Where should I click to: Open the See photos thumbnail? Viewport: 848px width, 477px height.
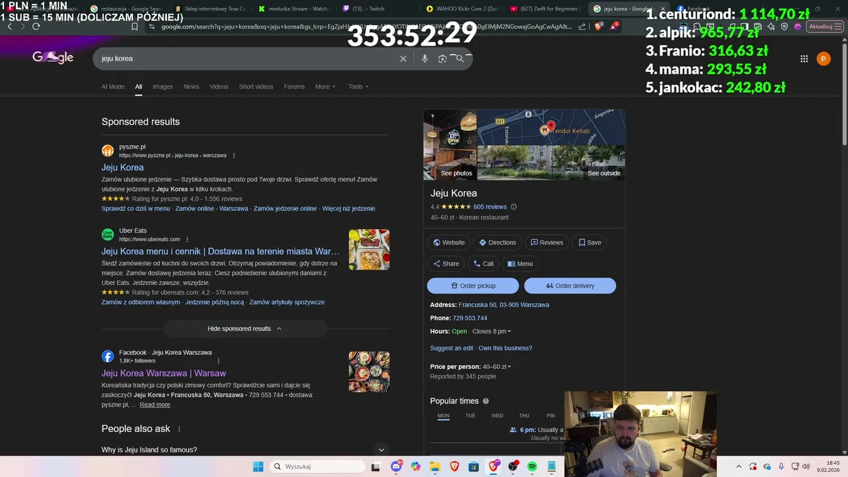(x=450, y=145)
